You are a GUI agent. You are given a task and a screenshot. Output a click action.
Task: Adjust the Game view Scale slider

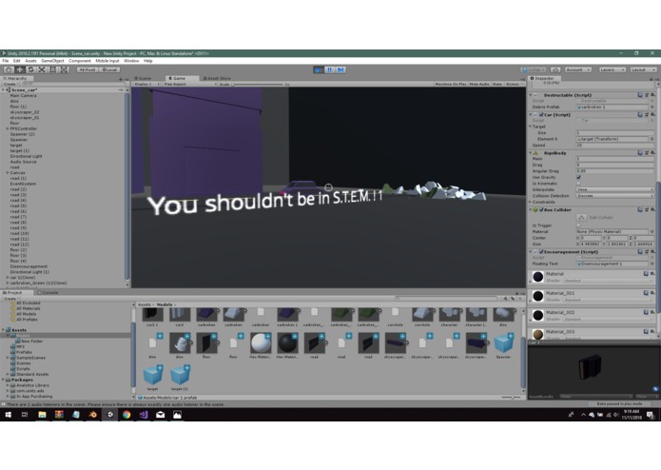[x=258, y=85]
